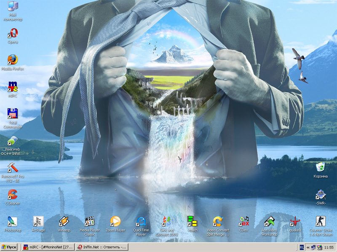The height and width of the screenshot is (252, 337).
Task: Select the CDex desktop icon
Action: (243, 221)
